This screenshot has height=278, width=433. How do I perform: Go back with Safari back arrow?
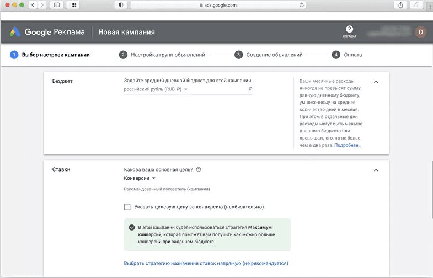(33, 5)
